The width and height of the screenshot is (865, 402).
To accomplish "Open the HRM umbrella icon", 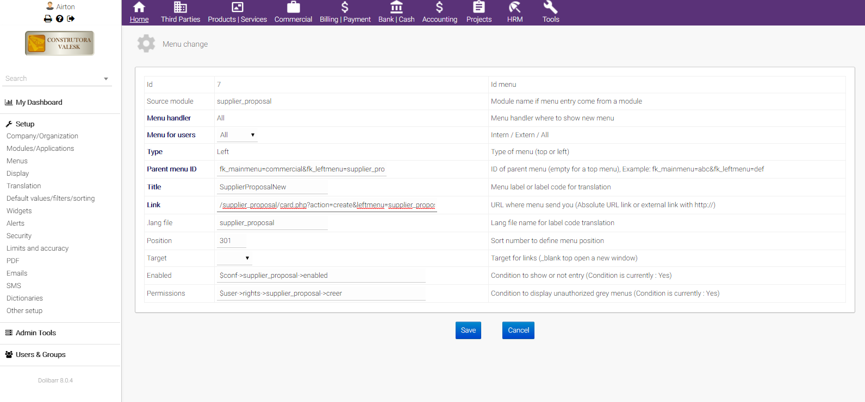I will click(514, 7).
